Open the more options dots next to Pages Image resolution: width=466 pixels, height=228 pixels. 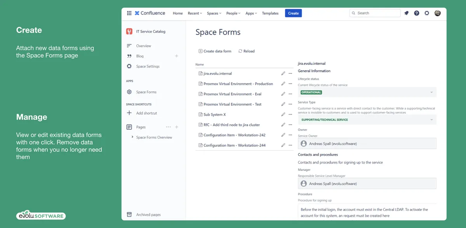(x=168, y=127)
